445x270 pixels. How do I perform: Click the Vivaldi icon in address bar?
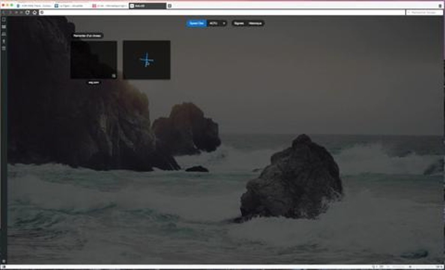[42, 12]
